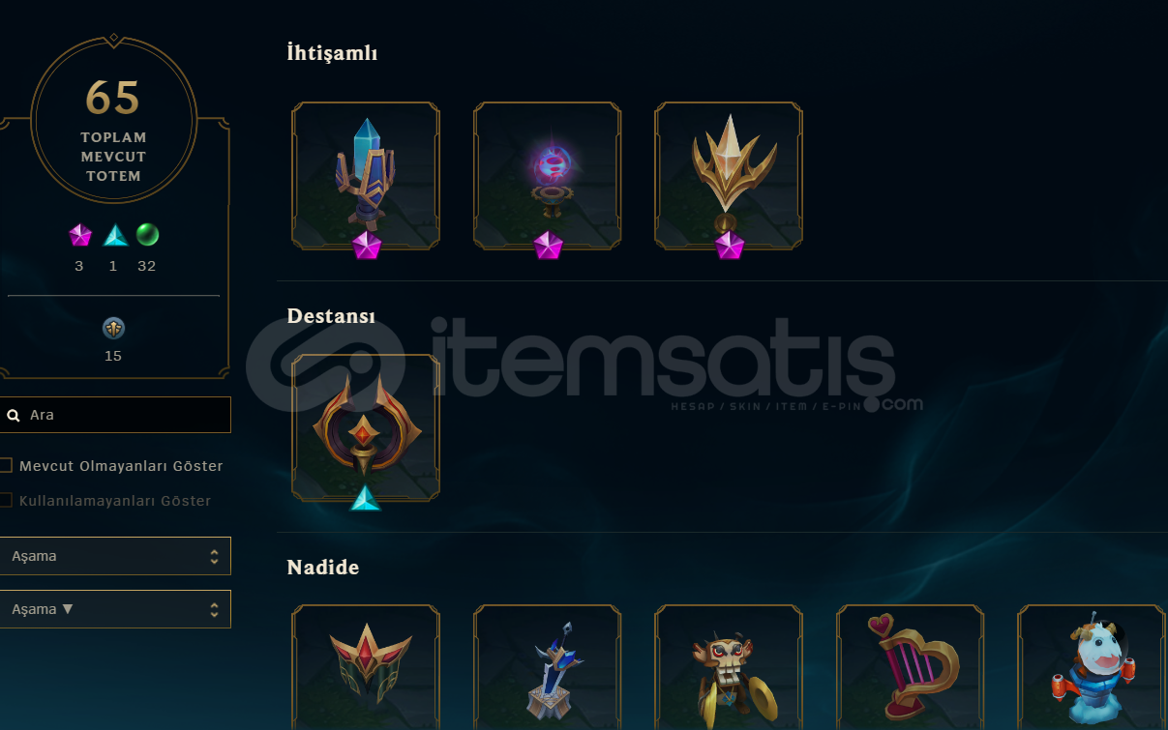Toggle Kullanılamayanları Göster checkbox
1168x730 pixels.
[6, 500]
